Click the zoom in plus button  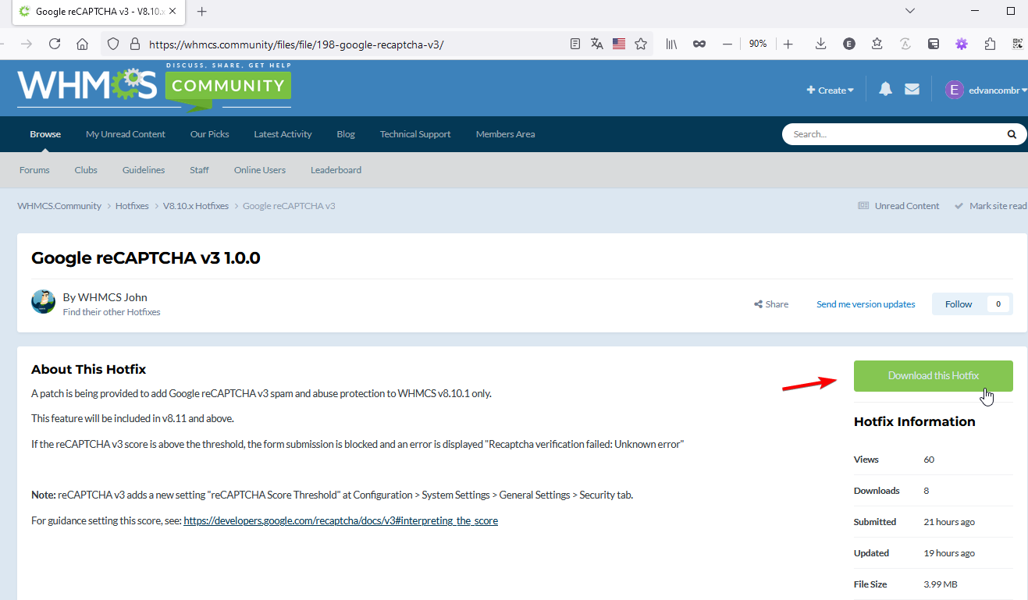coord(788,44)
